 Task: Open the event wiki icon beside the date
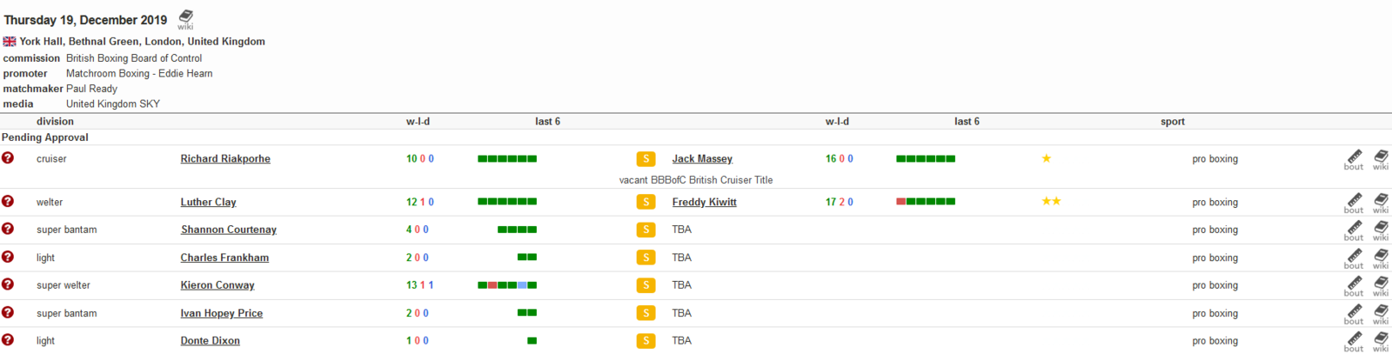185,19
